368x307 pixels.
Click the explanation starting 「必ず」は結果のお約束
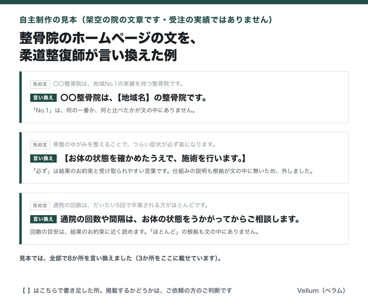[x=173, y=171]
